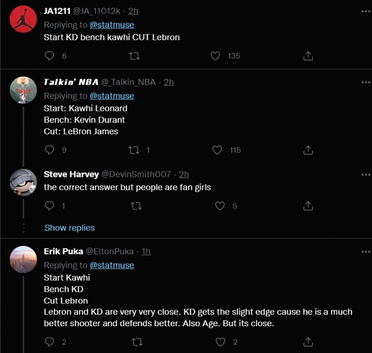The height and width of the screenshot is (353, 372).
Task: Share the Talkin' NBA tweet
Action: click(308, 150)
